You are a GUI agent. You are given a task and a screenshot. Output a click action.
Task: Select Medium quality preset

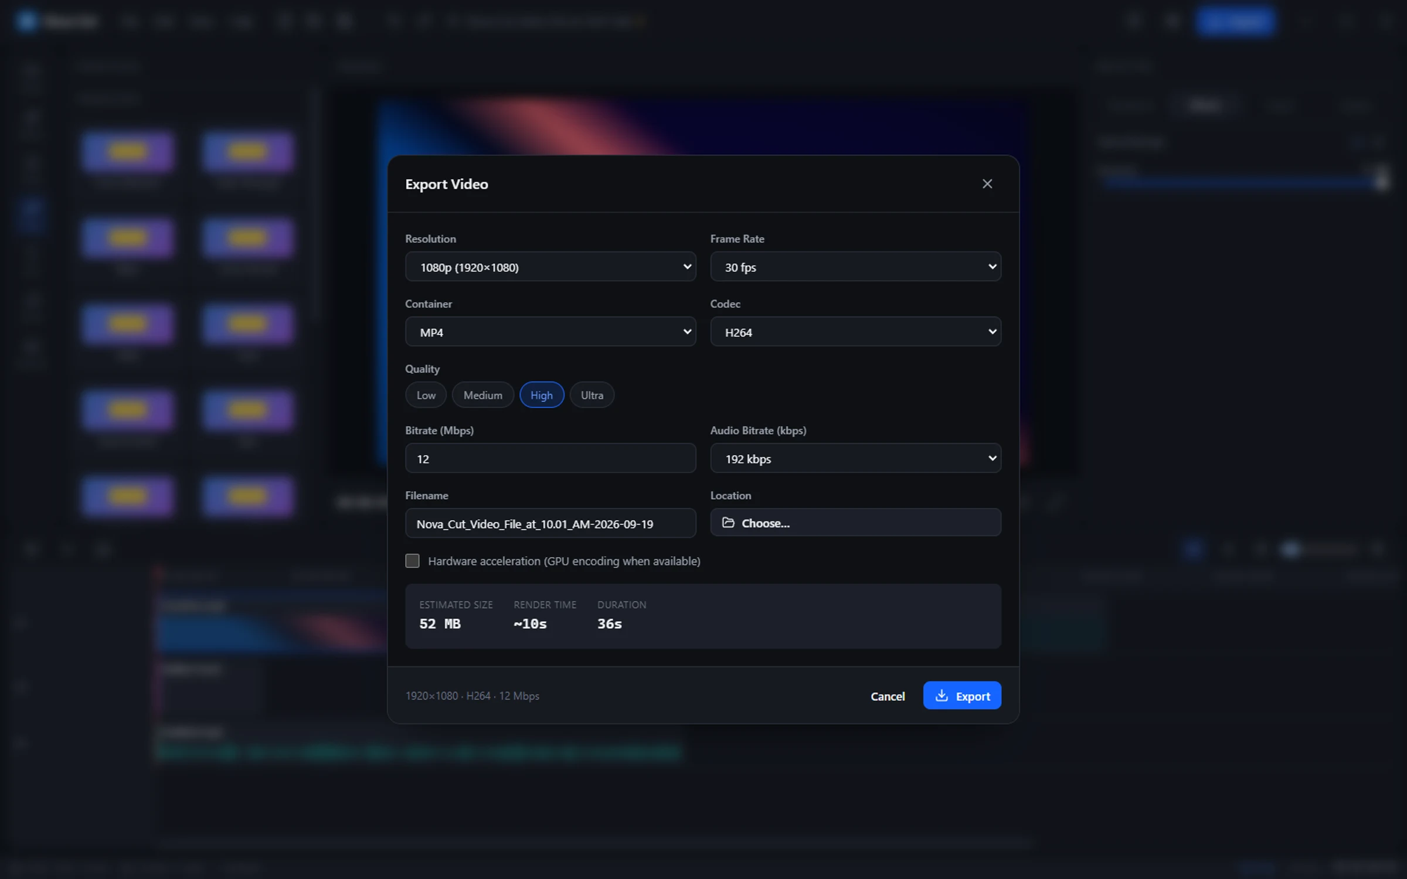click(x=482, y=395)
